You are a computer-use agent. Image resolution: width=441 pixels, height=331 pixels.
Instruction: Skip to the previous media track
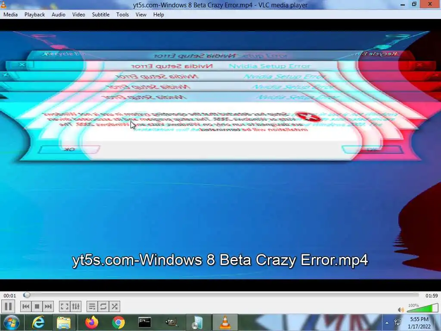point(25,306)
